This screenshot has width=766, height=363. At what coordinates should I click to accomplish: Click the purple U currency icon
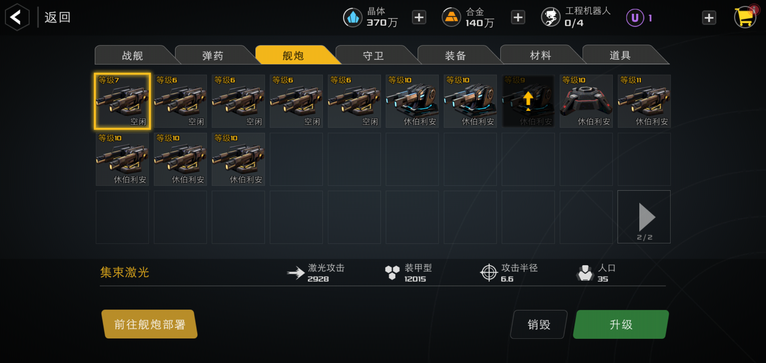click(x=635, y=18)
